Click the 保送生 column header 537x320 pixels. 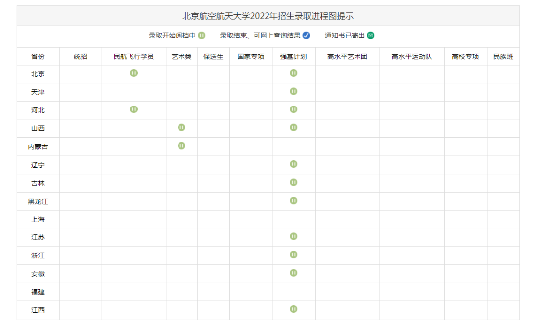[213, 57]
